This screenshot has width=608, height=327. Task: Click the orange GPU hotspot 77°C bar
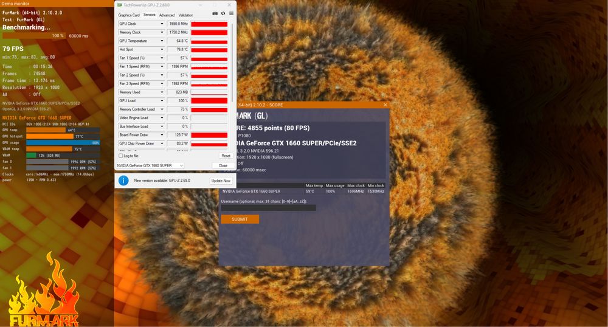pyautogui.click(x=50, y=136)
